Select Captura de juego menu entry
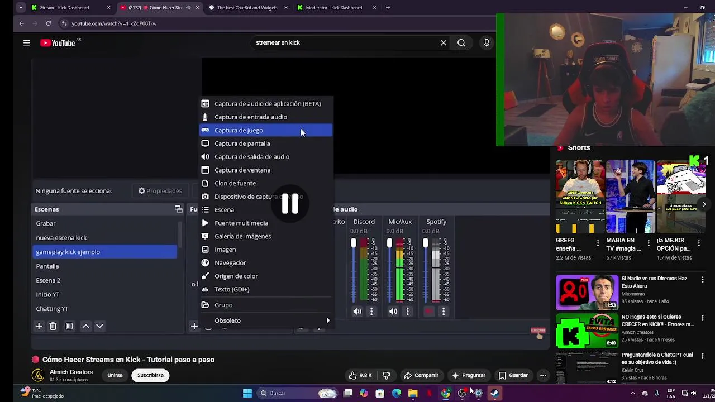 coord(266,130)
